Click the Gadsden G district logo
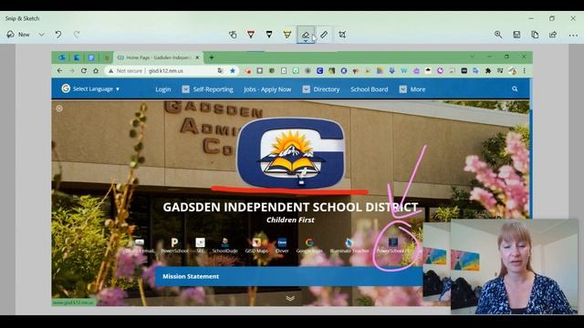The width and height of the screenshot is (584, 328). (291, 153)
